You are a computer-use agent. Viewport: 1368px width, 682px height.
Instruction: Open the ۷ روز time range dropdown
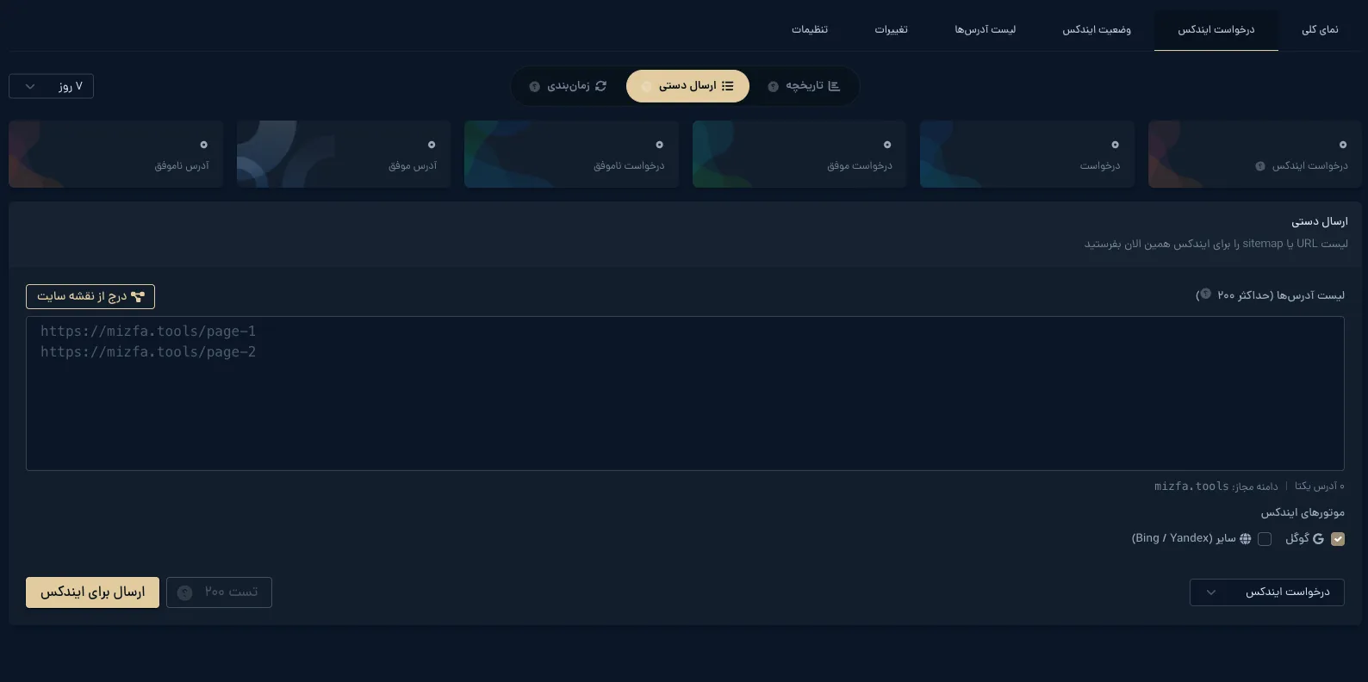(x=51, y=86)
